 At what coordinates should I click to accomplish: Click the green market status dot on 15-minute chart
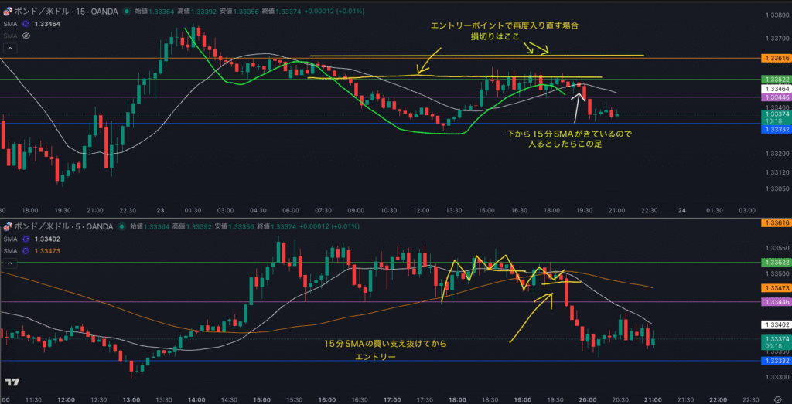125,11
